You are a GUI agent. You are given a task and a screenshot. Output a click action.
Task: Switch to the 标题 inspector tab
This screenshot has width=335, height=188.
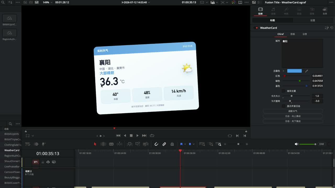click(x=272, y=20)
